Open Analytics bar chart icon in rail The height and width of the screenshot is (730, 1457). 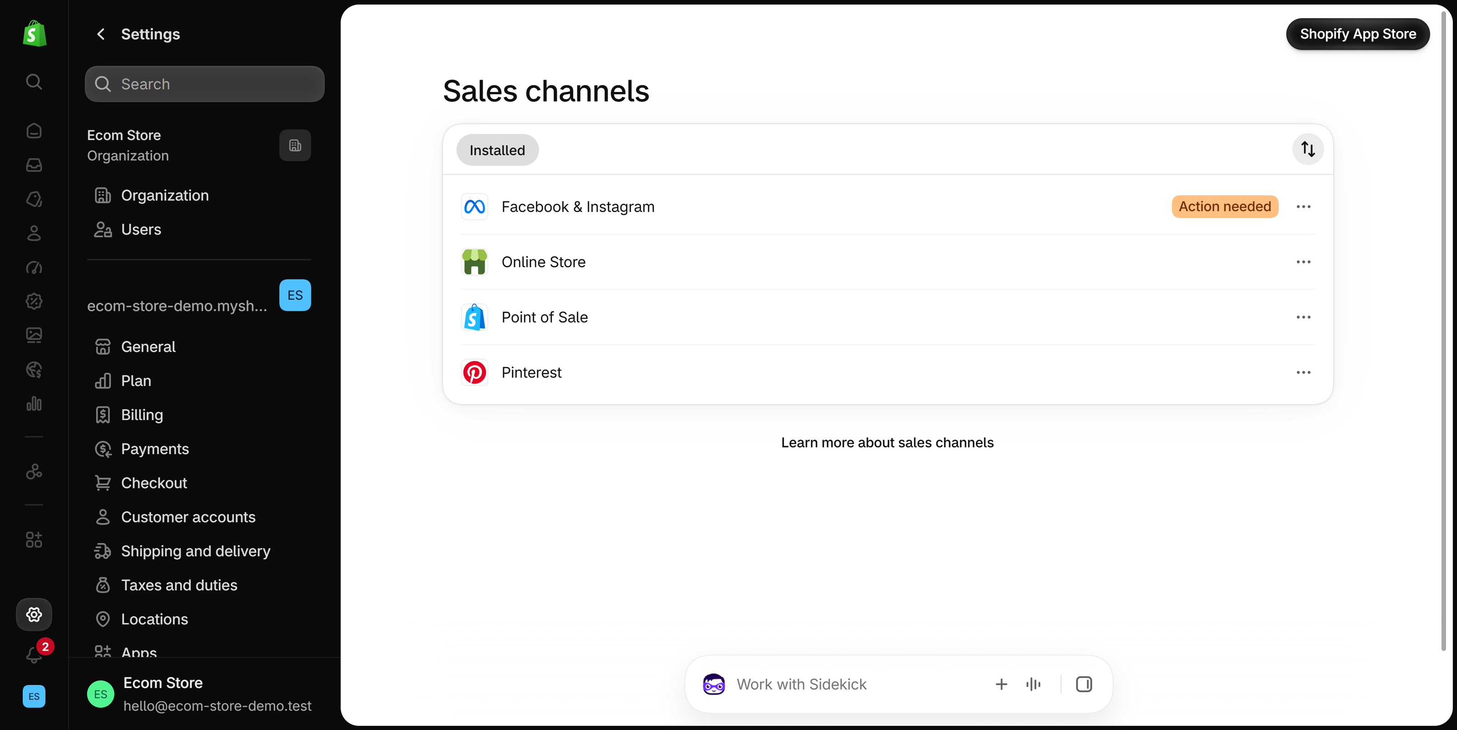click(x=34, y=404)
